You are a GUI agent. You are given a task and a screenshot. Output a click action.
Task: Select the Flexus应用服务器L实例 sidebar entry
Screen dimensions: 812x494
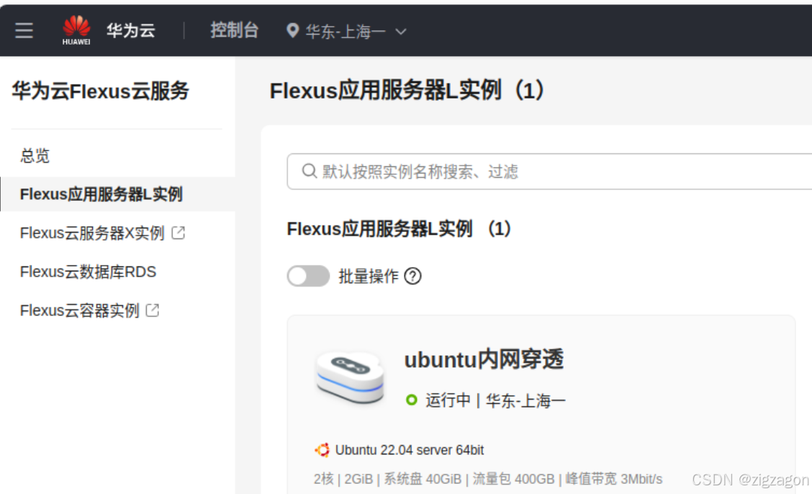click(x=102, y=194)
